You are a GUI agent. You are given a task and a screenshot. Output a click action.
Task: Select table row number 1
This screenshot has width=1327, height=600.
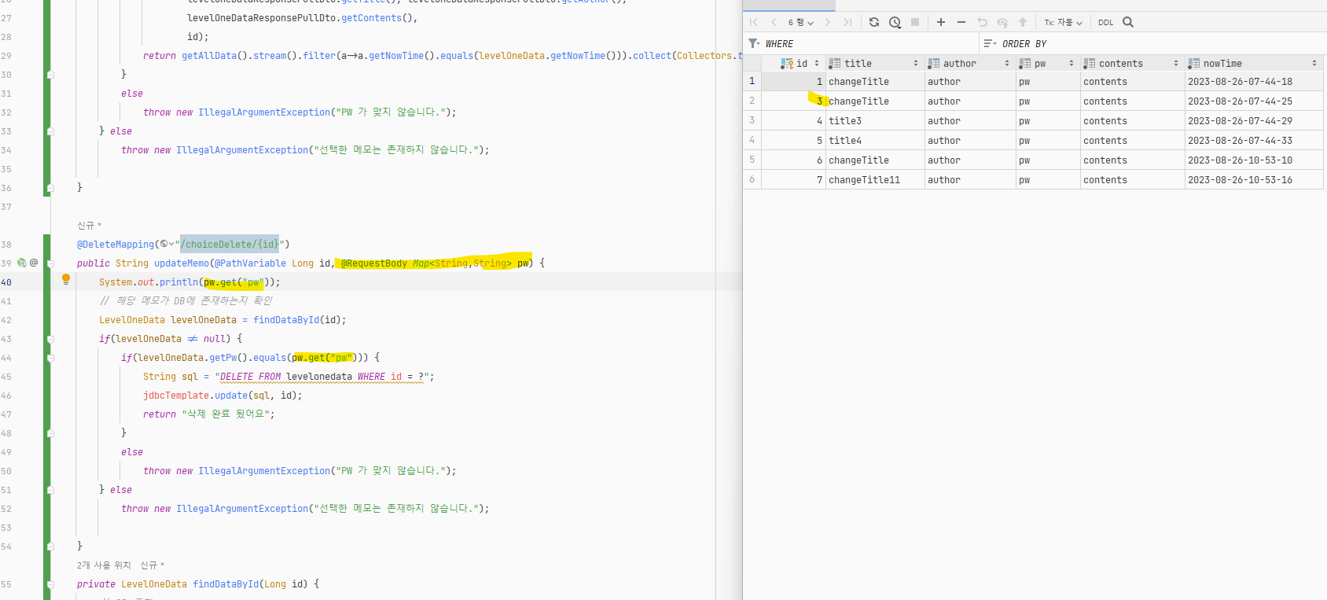click(x=752, y=81)
